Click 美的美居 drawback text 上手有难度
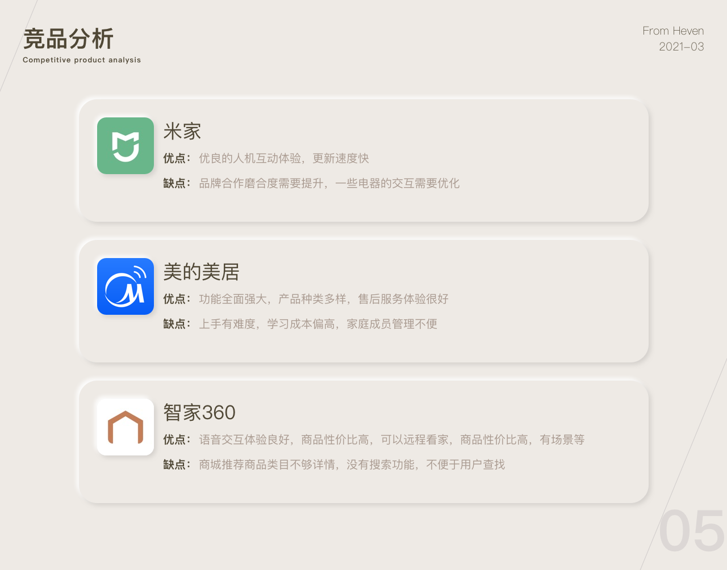The width and height of the screenshot is (727, 570). click(x=227, y=324)
